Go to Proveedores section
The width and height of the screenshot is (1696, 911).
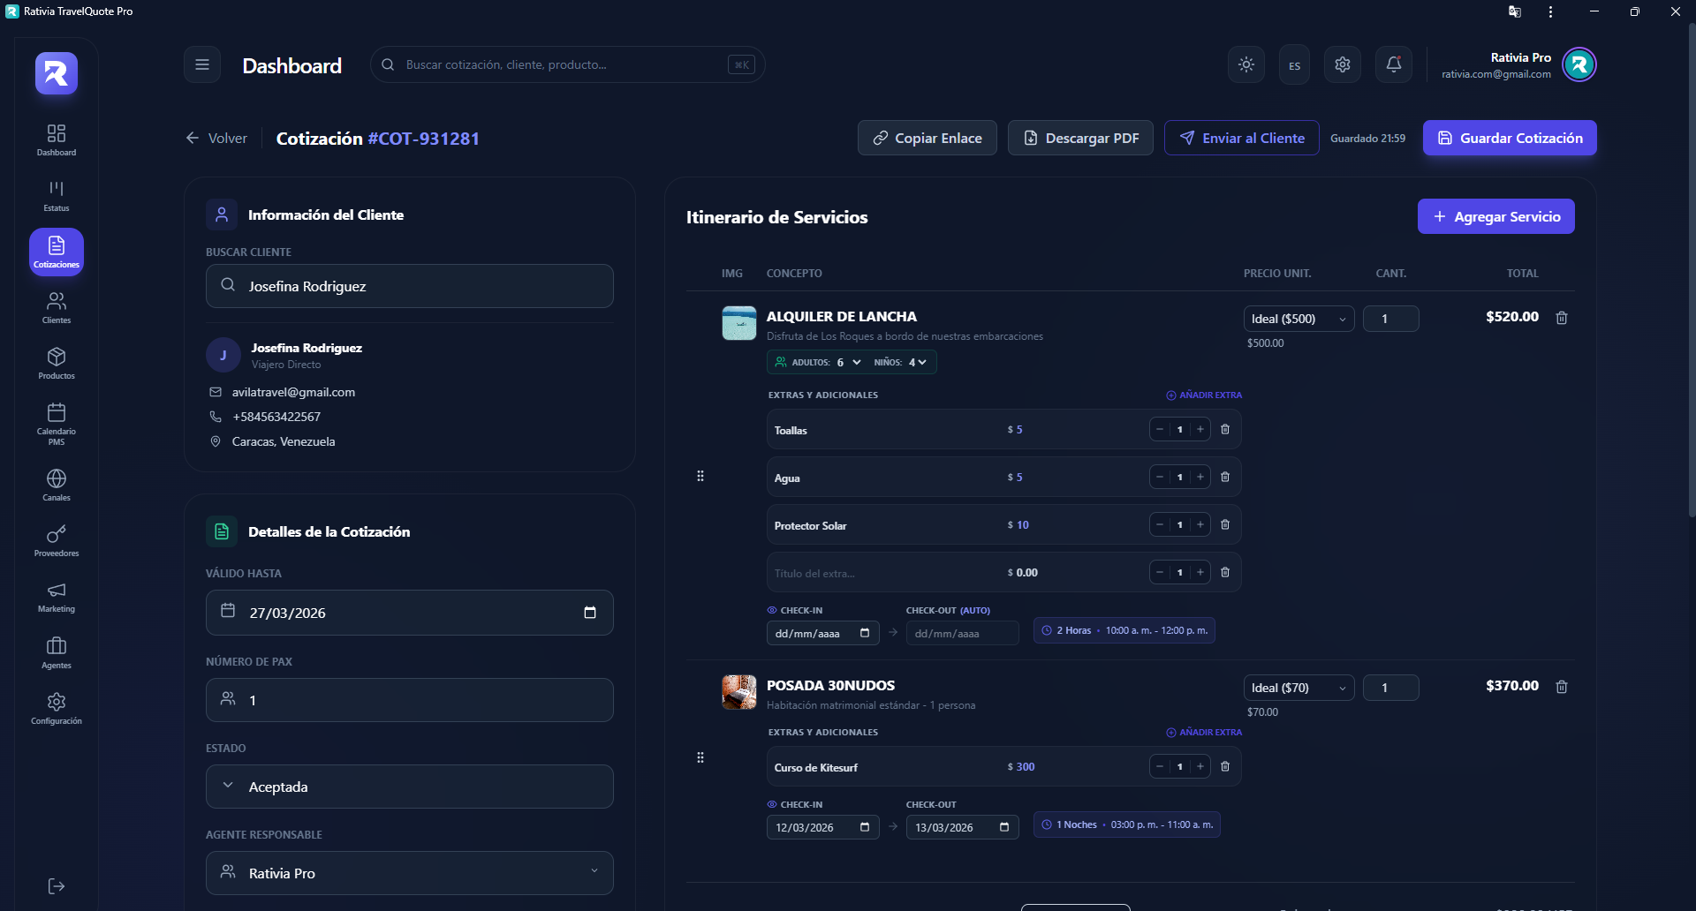tap(57, 541)
